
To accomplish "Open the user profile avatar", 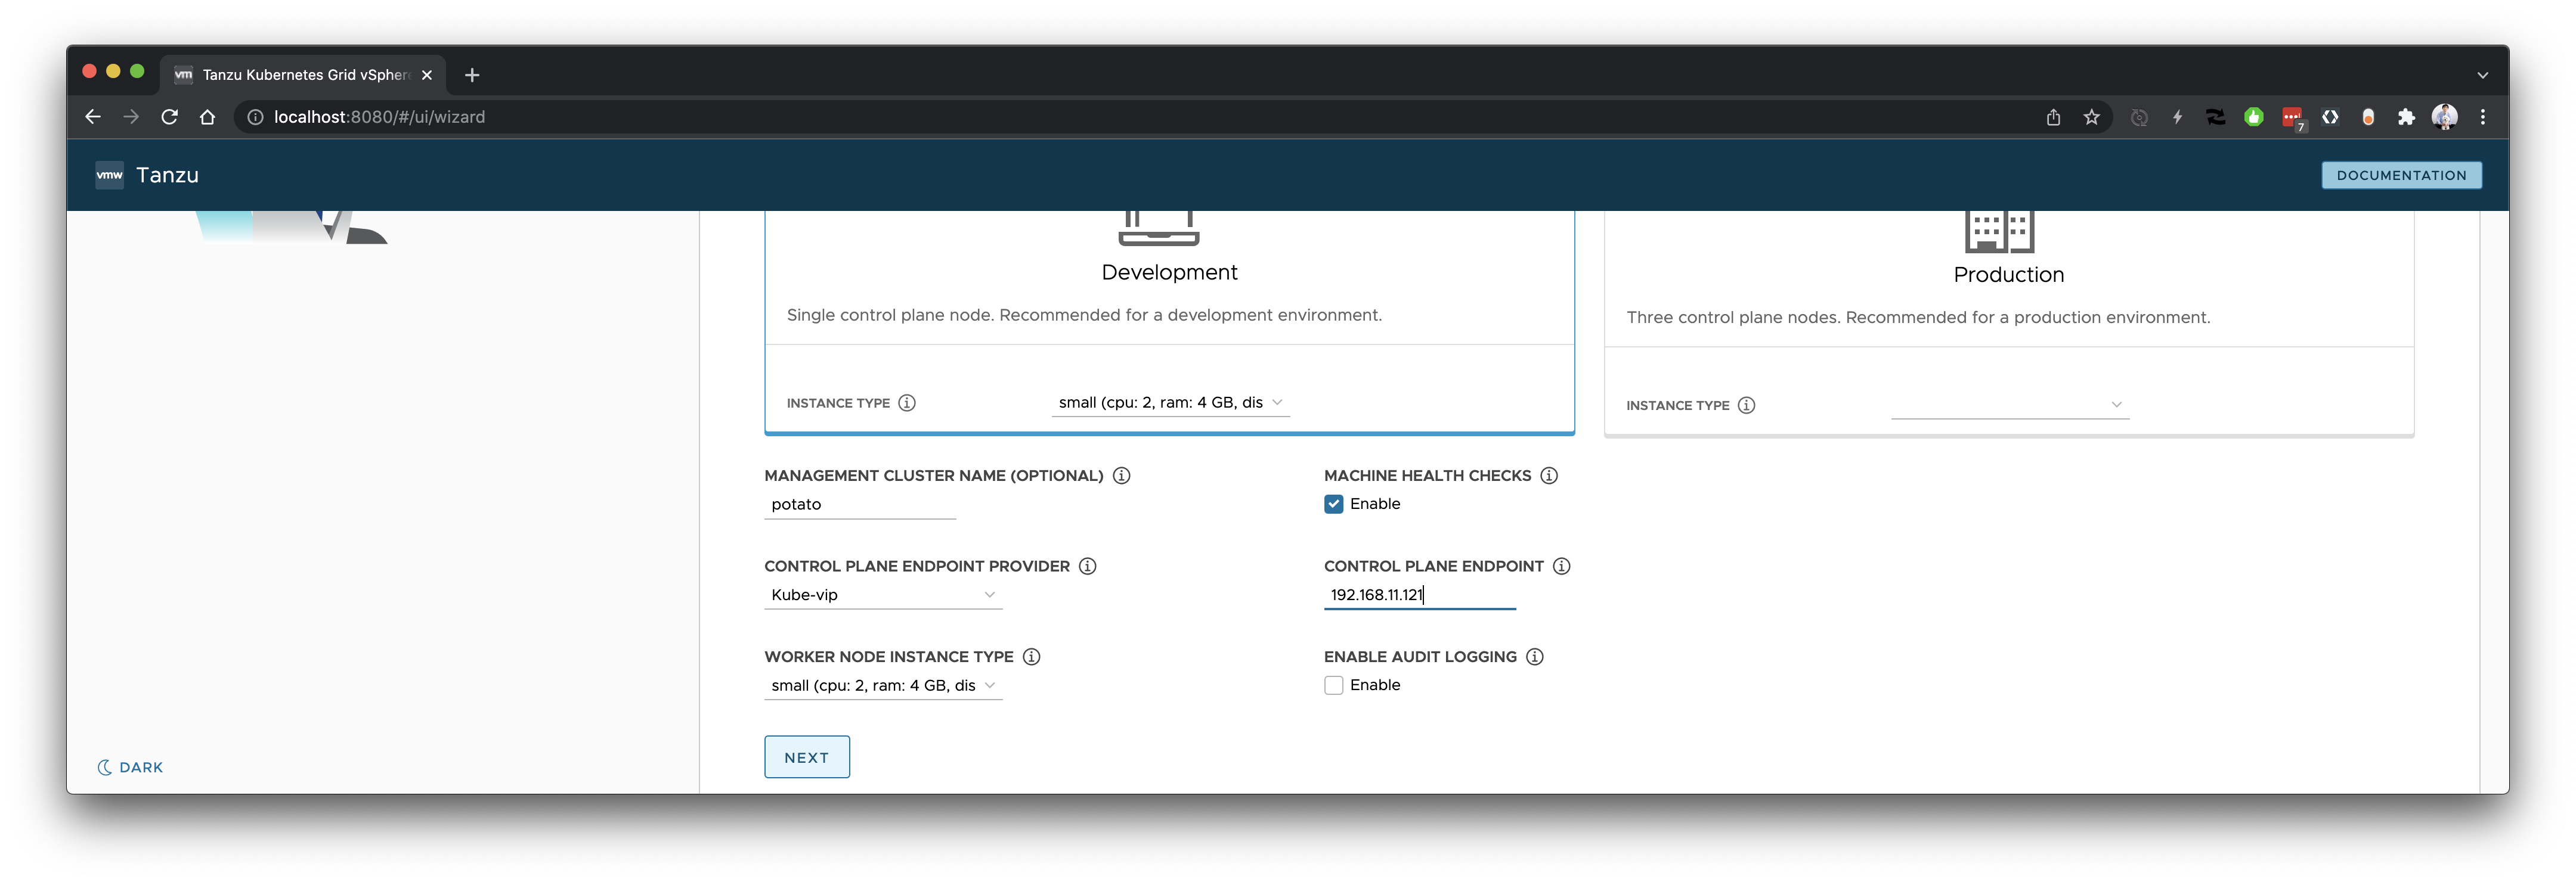I will 2444,117.
